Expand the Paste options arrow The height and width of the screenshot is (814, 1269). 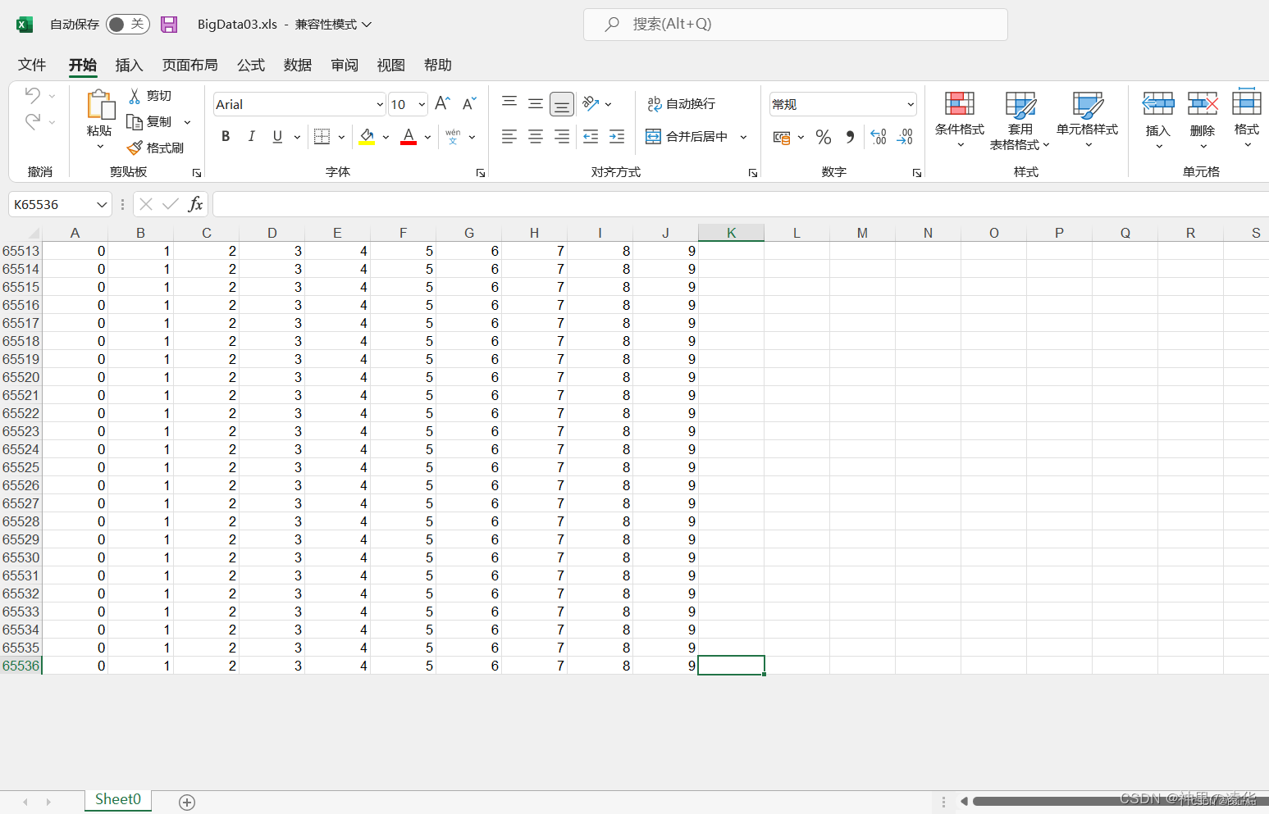[100, 146]
